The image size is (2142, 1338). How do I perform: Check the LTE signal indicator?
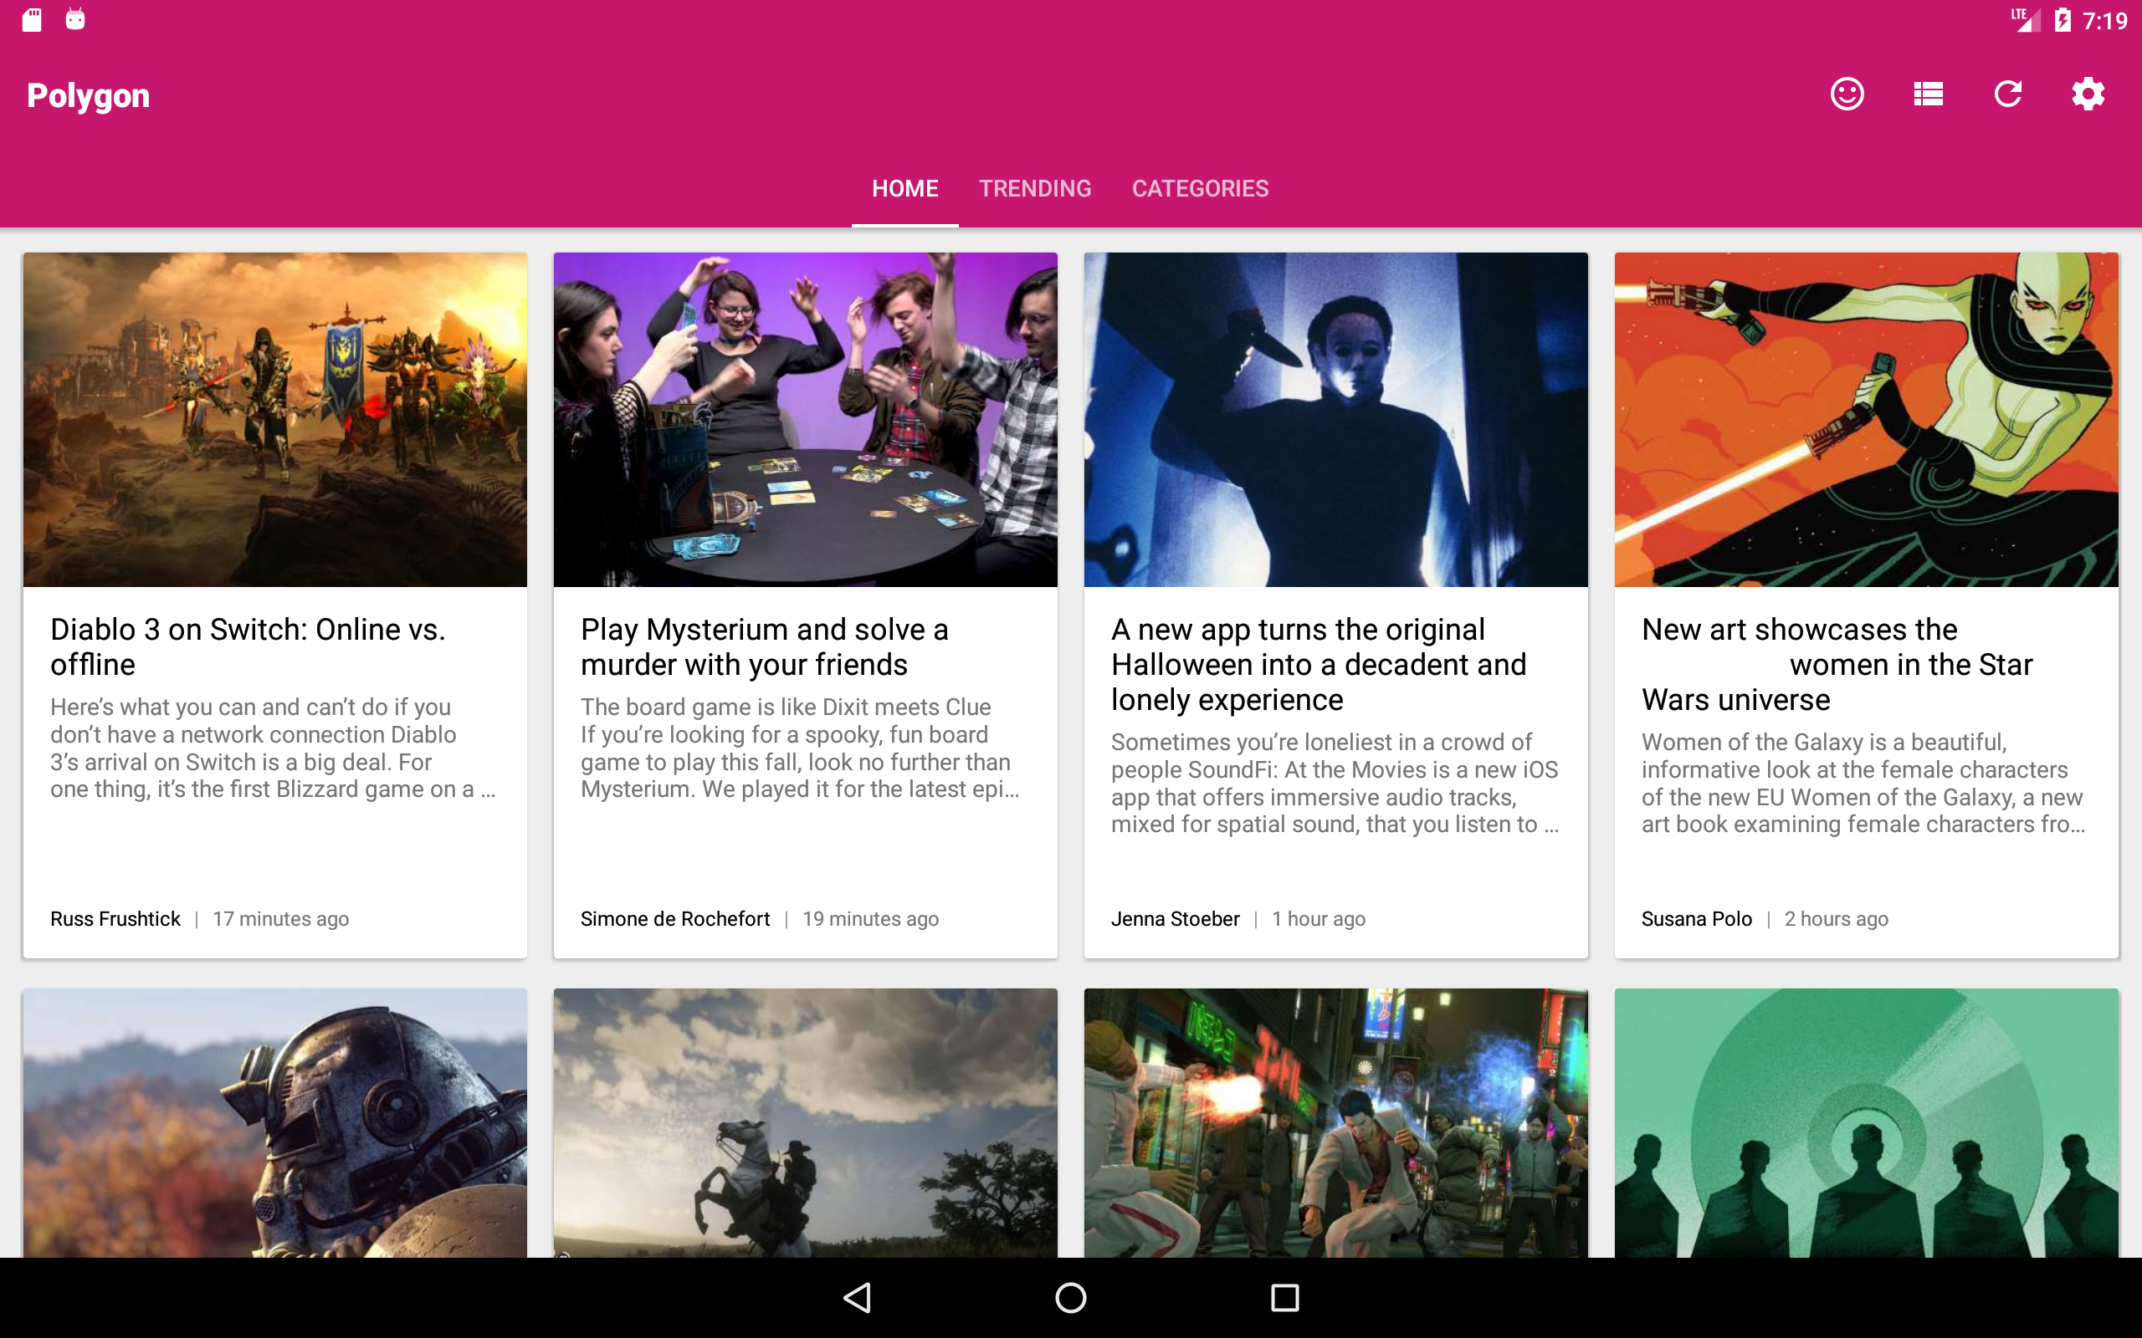[x=2026, y=19]
